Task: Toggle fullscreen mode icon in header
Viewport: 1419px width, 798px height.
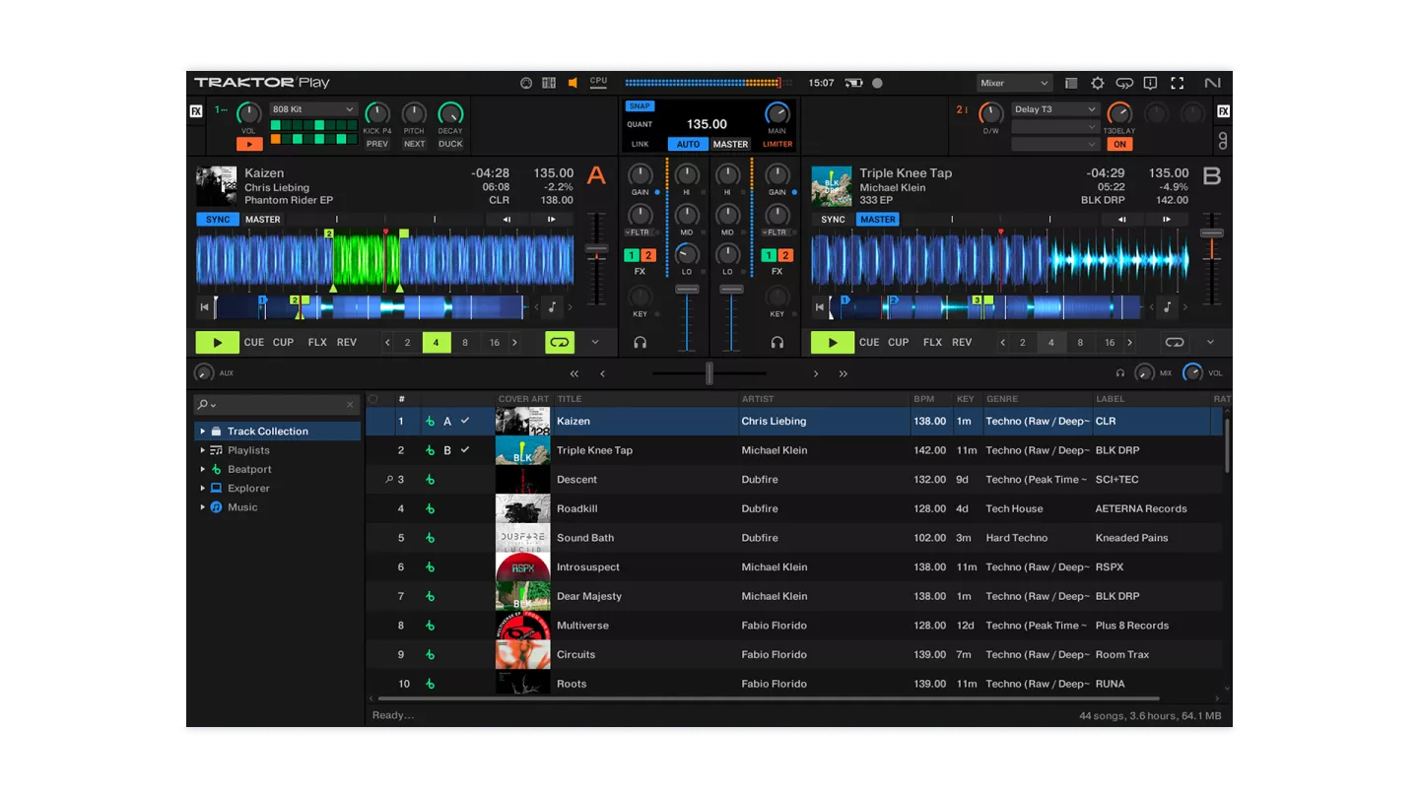Action: (x=1177, y=84)
